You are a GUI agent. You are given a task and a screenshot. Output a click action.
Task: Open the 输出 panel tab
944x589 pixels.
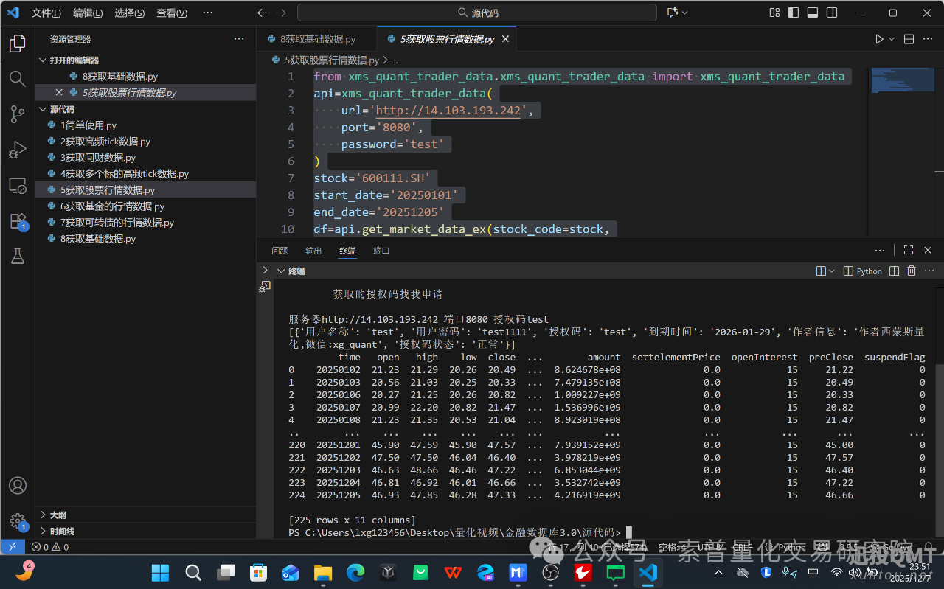[x=313, y=251]
